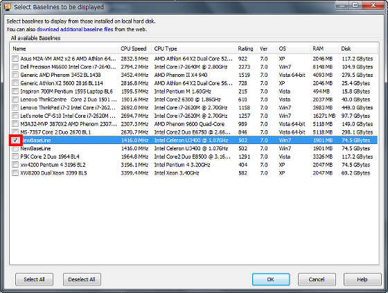Enable the Generic AMD Phenom 3452 checkbox
The height and width of the screenshot is (293, 388).
pyautogui.click(x=15, y=75)
